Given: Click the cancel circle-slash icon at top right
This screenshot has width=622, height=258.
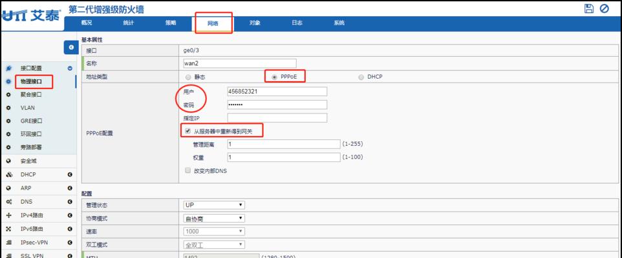Looking at the screenshot, I should (604, 8).
